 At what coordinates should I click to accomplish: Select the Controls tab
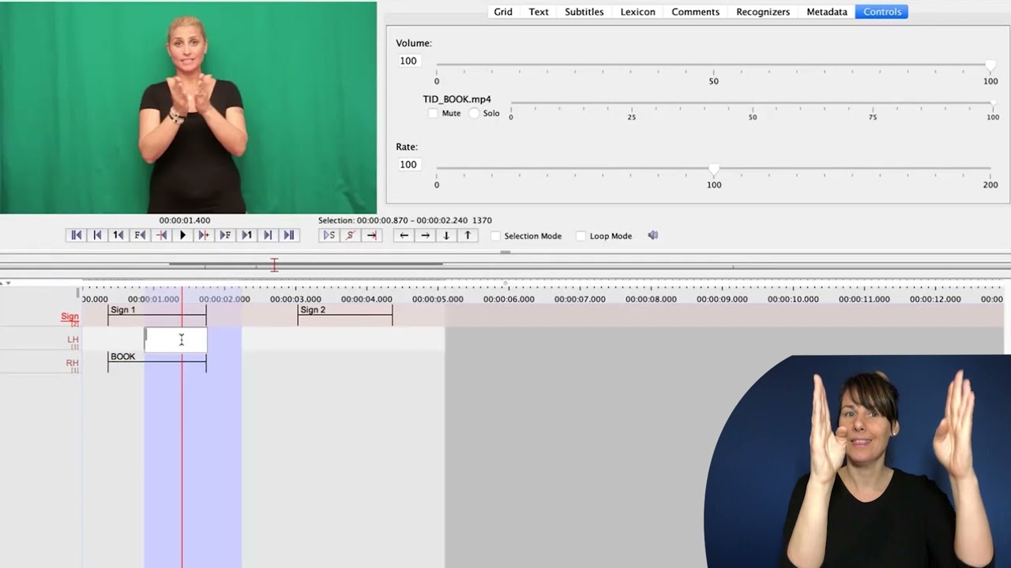tap(882, 12)
